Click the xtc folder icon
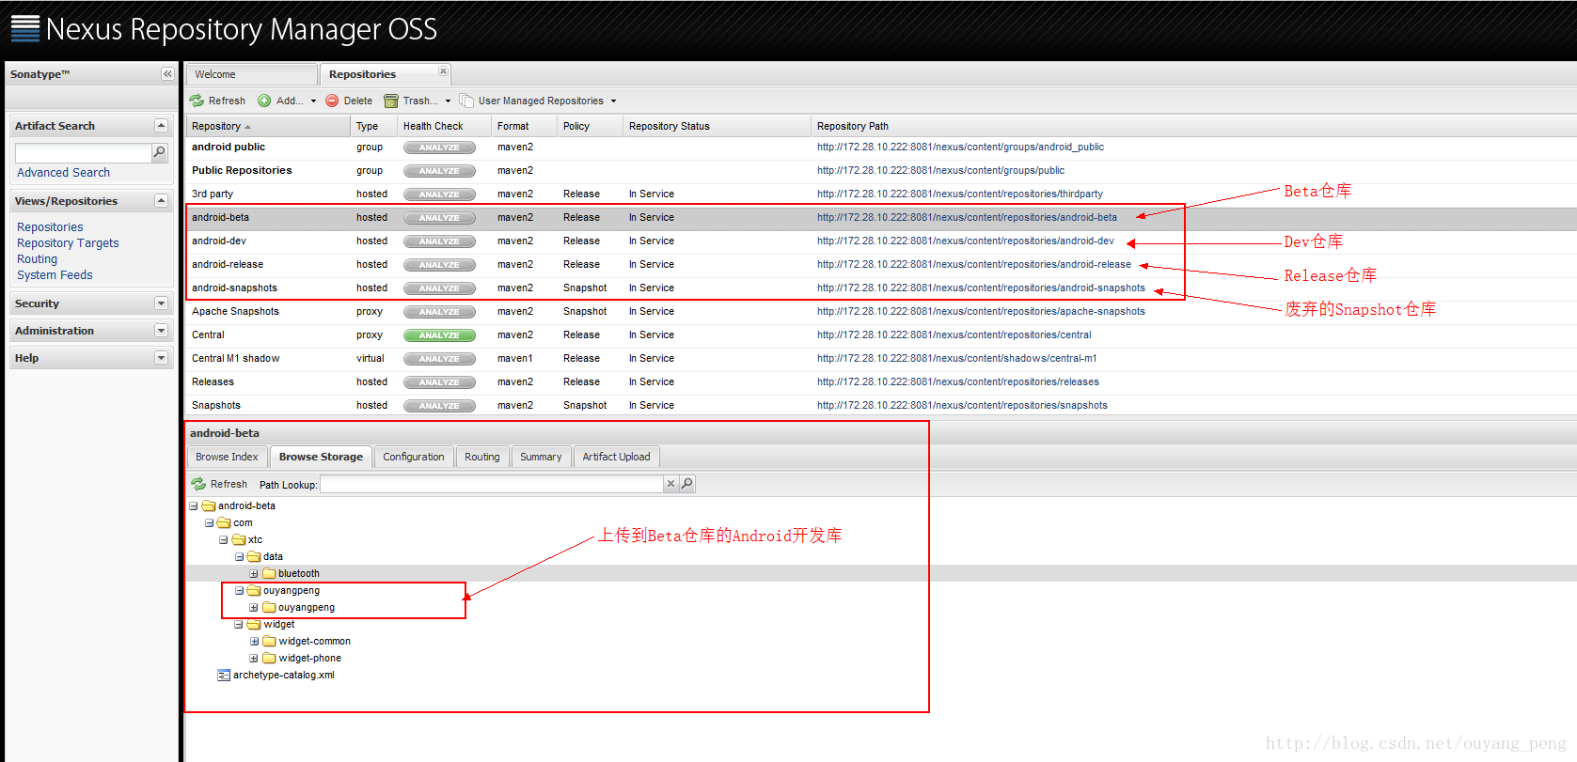This screenshot has width=1577, height=762. [x=239, y=539]
